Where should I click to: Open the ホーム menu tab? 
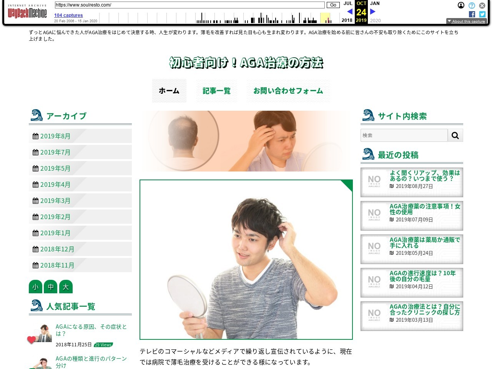[x=169, y=91]
